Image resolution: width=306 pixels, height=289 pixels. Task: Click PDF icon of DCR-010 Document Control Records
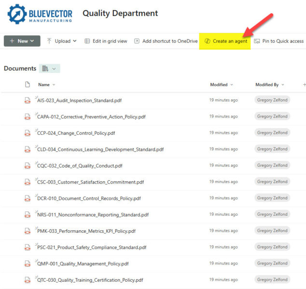[x=28, y=198]
